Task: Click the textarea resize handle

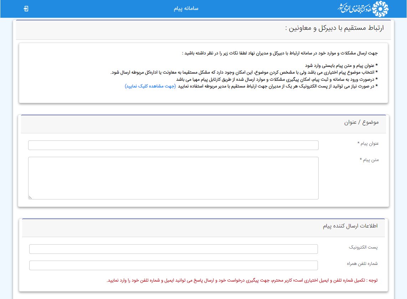Action: coord(30,196)
